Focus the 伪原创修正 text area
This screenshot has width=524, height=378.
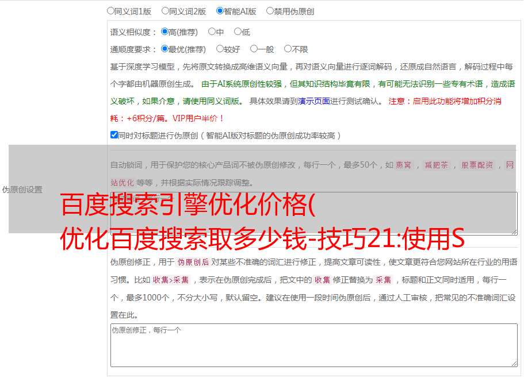click(313, 345)
